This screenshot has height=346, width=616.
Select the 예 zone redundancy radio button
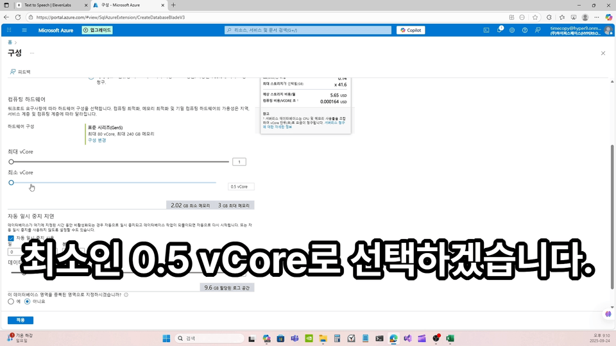11,301
